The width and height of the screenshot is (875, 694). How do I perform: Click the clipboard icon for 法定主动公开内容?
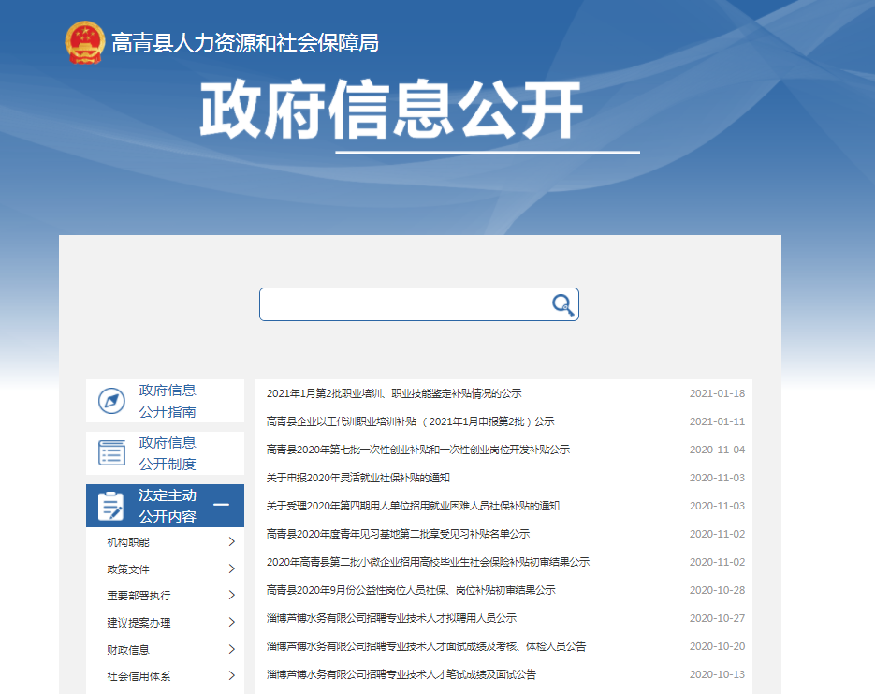pyautogui.click(x=111, y=506)
